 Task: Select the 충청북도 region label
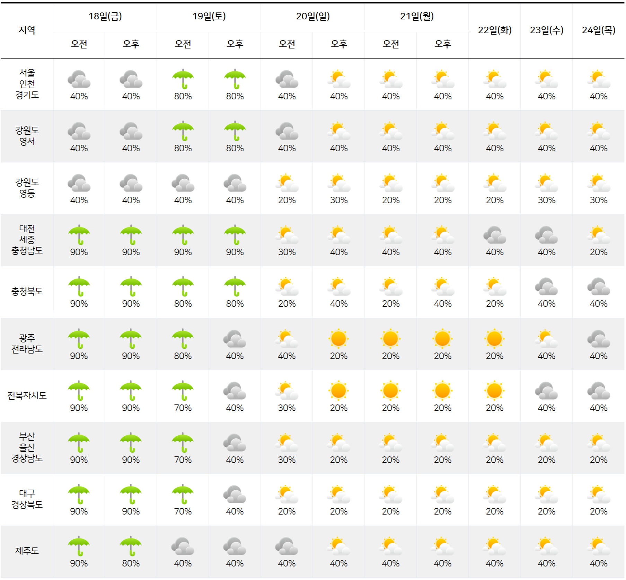[x=27, y=291]
